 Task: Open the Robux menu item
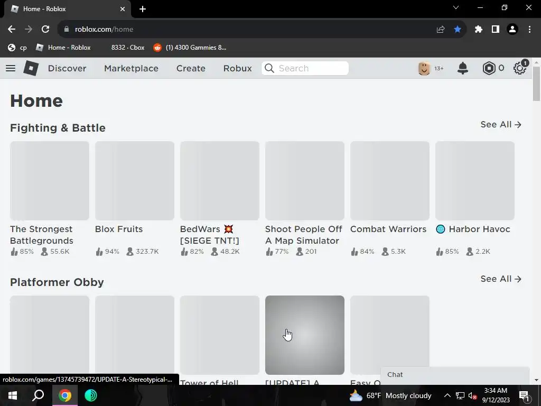coord(237,68)
